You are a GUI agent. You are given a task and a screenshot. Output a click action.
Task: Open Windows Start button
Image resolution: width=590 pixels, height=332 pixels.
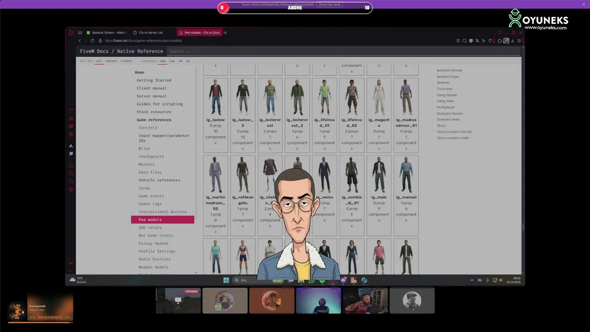226,280
